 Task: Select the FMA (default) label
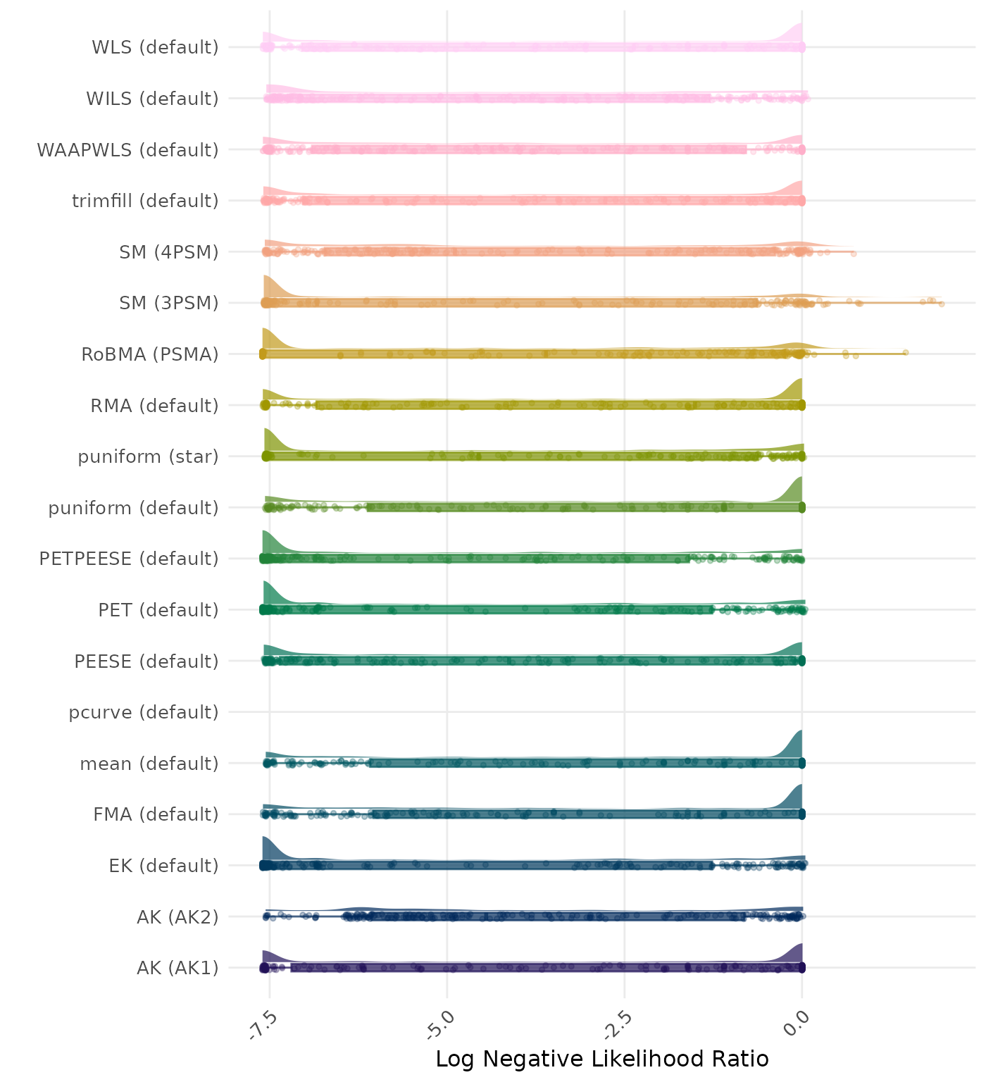pos(156,815)
